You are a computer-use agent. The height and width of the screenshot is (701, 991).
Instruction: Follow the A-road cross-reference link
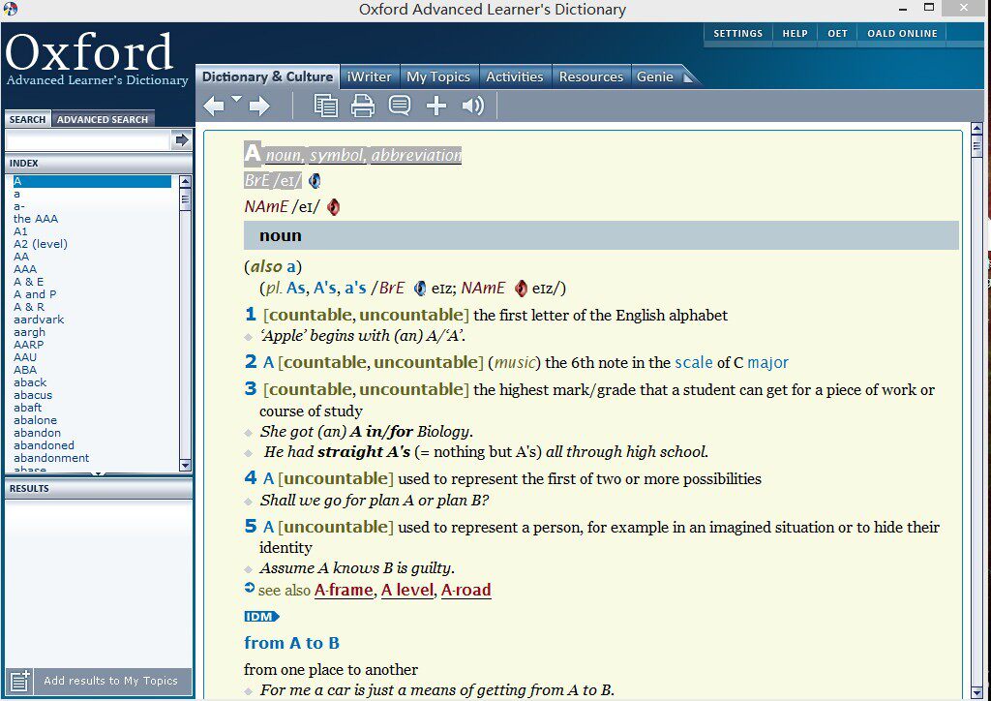coord(466,591)
